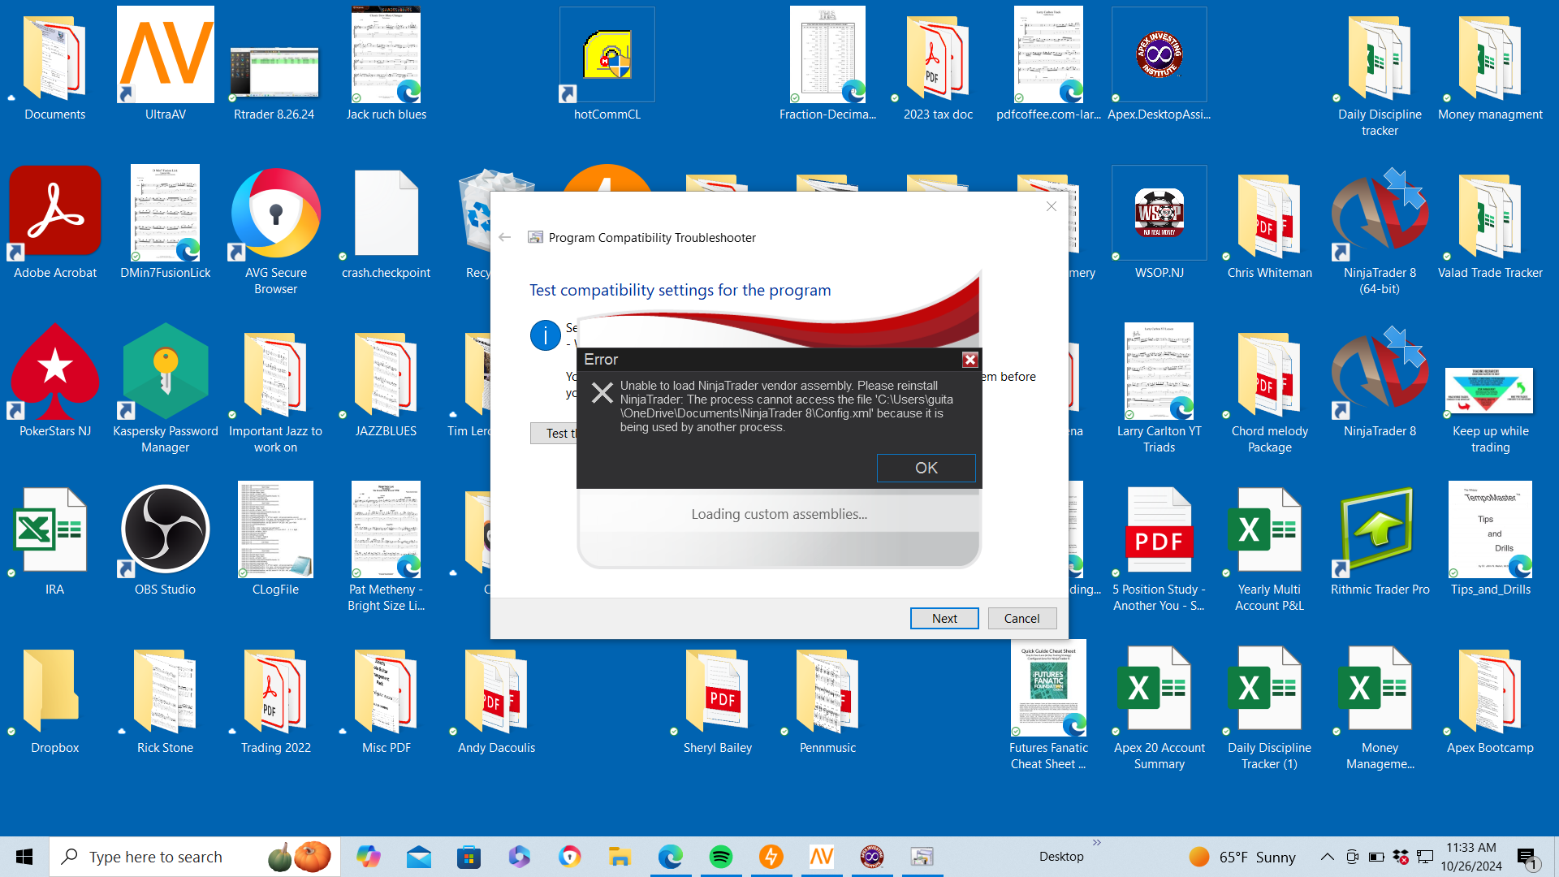Close the Error dialog with red X
The height and width of the screenshot is (877, 1559).
tap(970, 360)
